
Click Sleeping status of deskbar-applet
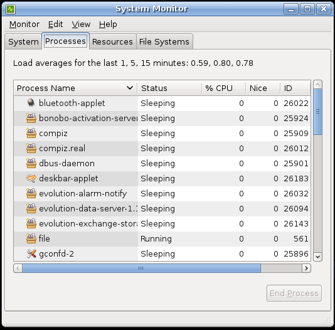pos(157,179)
